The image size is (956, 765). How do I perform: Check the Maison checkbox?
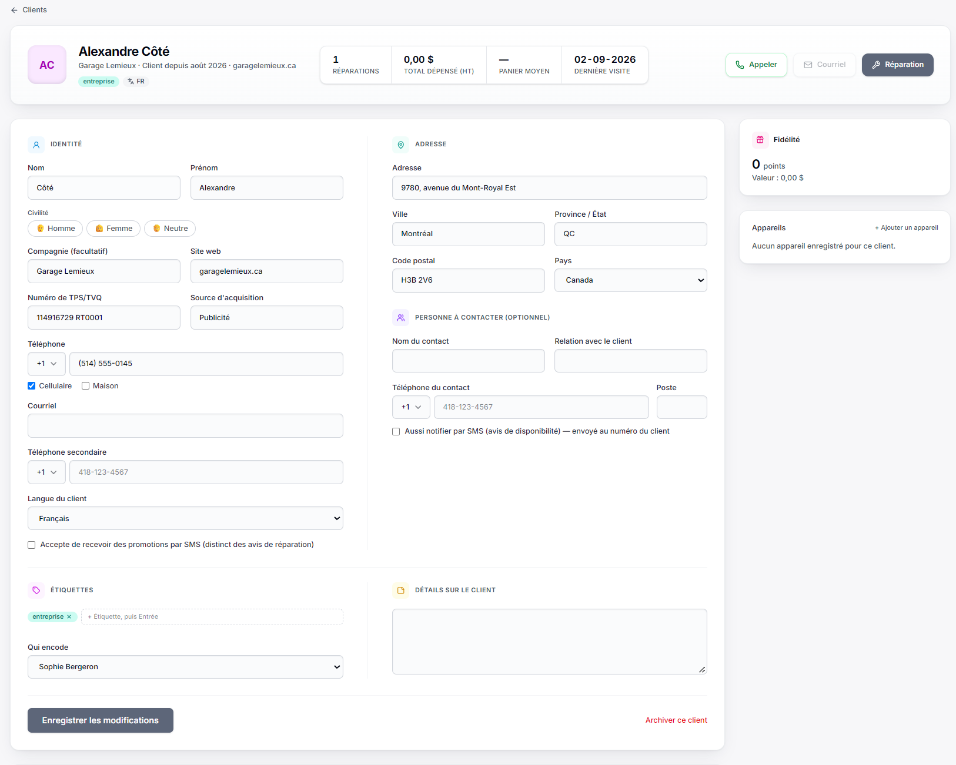tap(85, 386)
